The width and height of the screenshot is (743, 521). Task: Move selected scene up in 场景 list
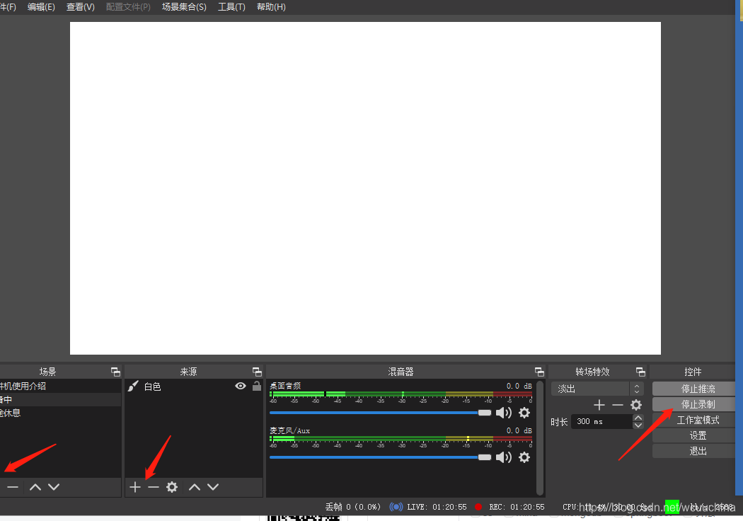pos(35,486)
